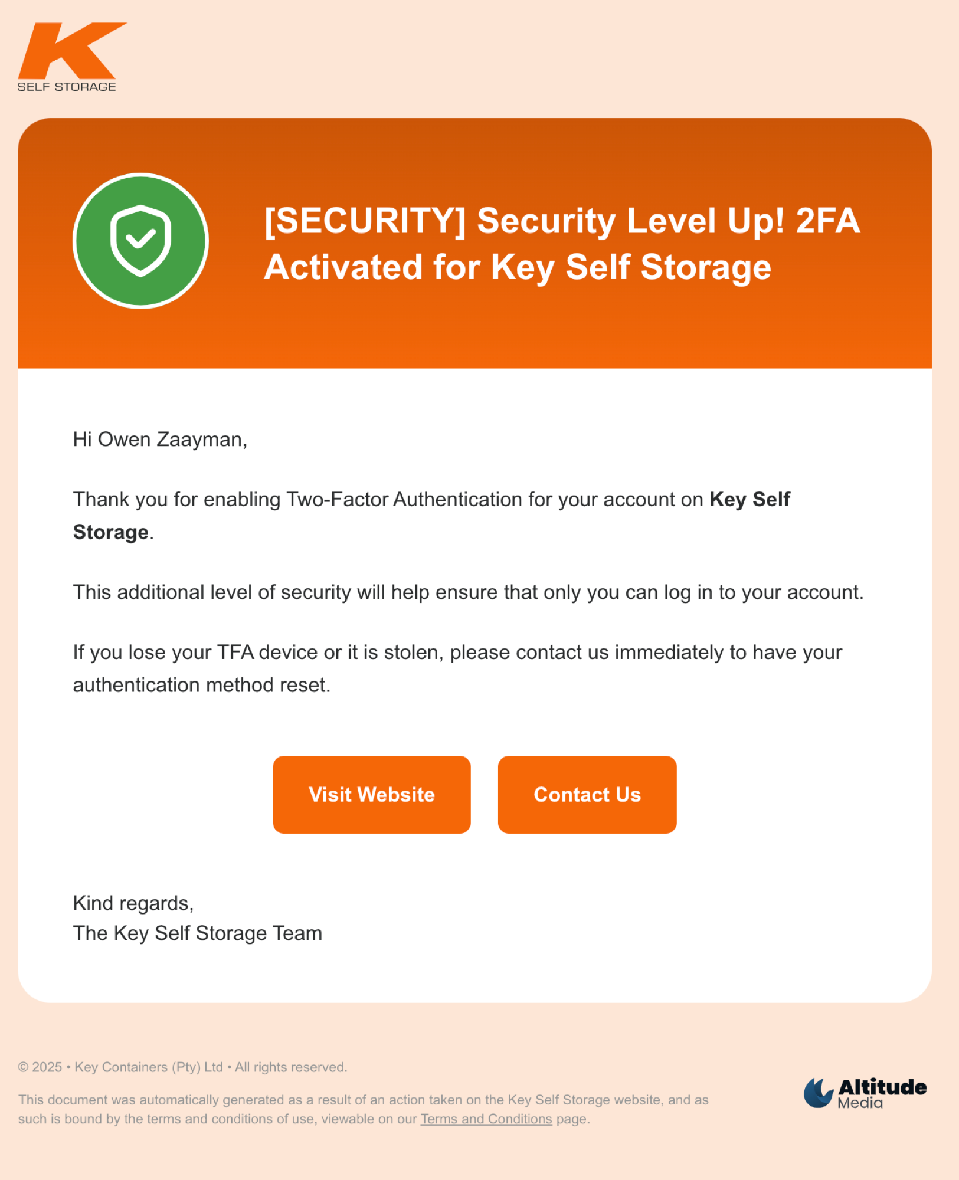
Task: Click the Altitude wordmark in footer
Action: [882, 1087]
